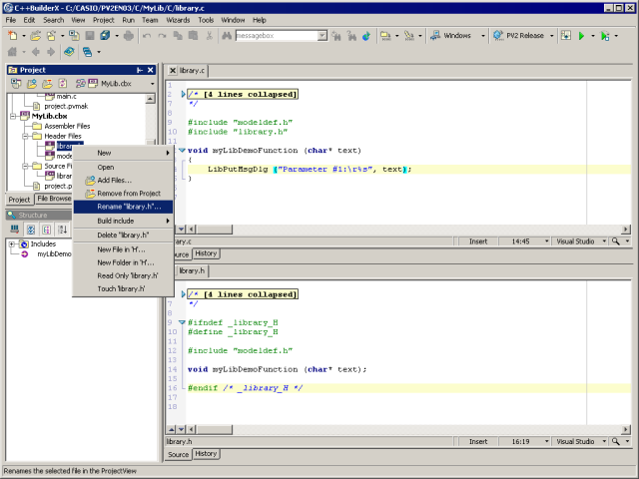The image size is (639, 479).
Task: Choose Delete "library.h" in context menu
Action: (x=123, y=236)
